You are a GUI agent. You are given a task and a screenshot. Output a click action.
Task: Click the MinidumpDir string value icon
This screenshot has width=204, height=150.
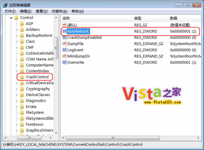(64, 56)
